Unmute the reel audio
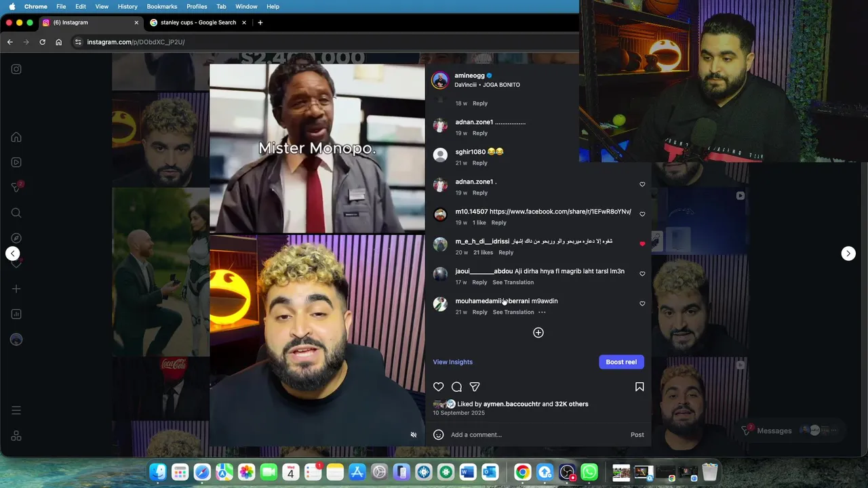This screenshot has height=488, width=868. pos(414,435)
